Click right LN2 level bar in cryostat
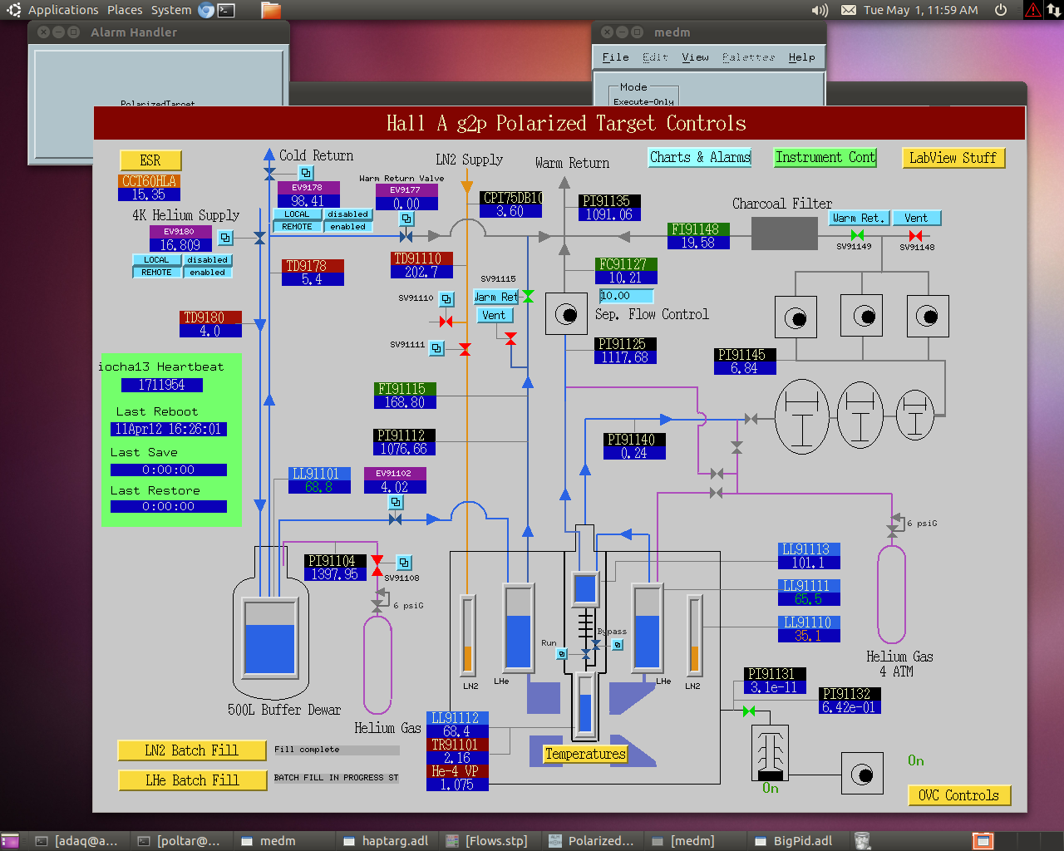This screenshot has height=851, width=1064. point(694,635)
